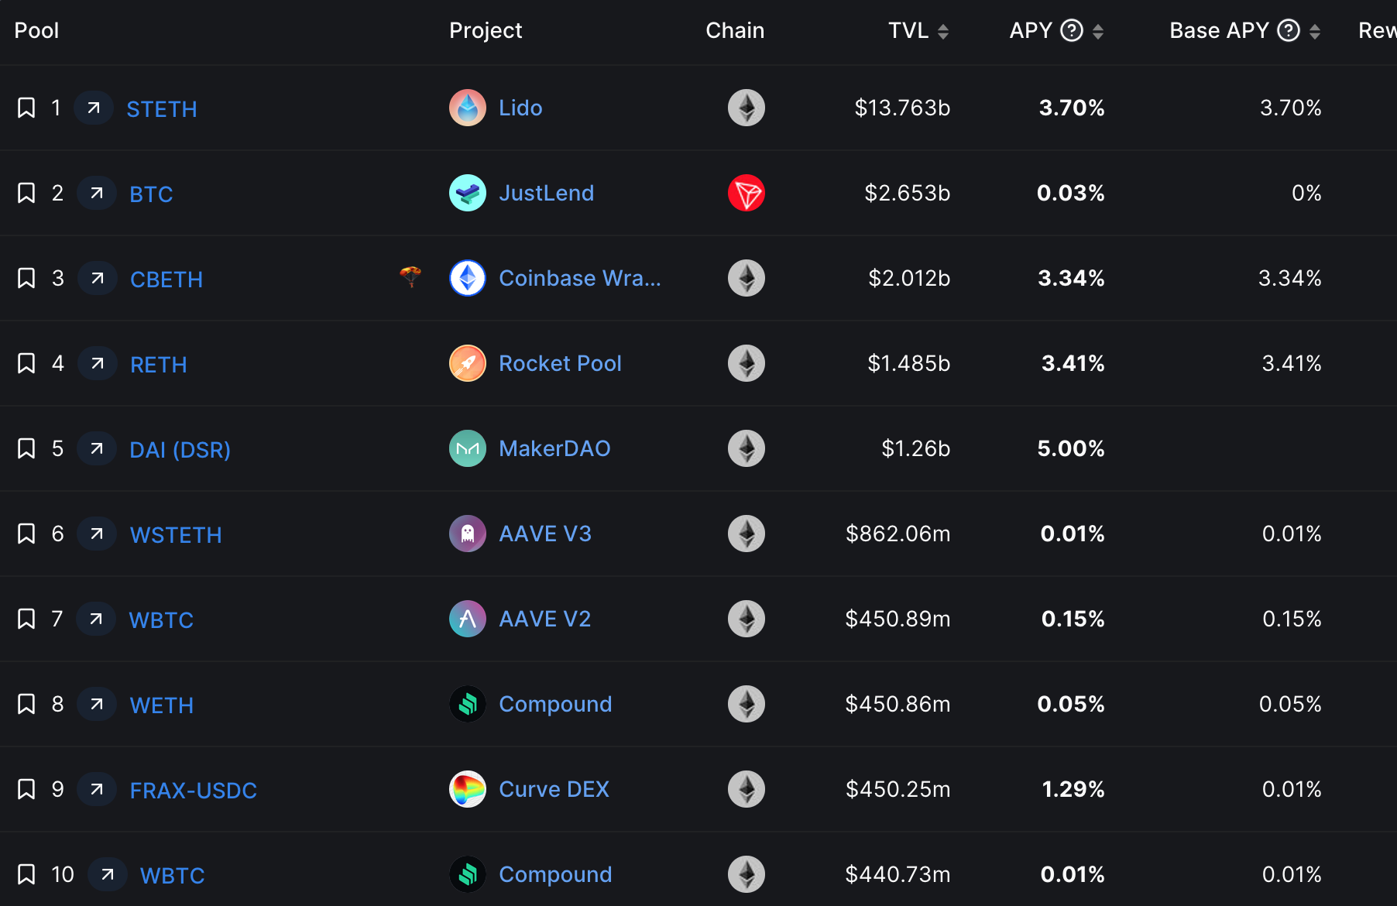Toggle bookmark for RETH pool
This screenshot has height=906, width=1397.
click(x=26, y=363)
